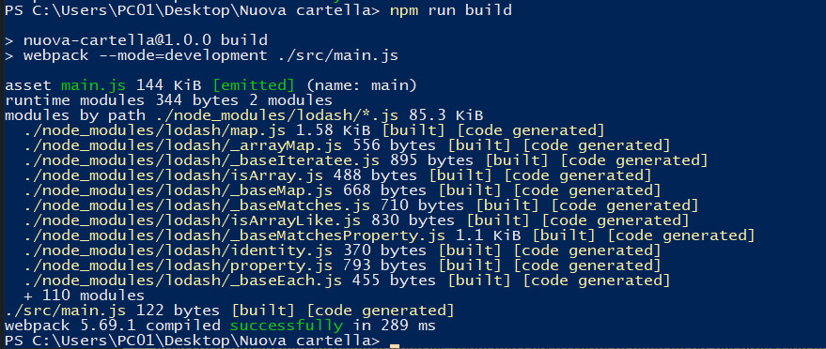
Task: Click the property.js module path
Action: [x=179, y=266]
